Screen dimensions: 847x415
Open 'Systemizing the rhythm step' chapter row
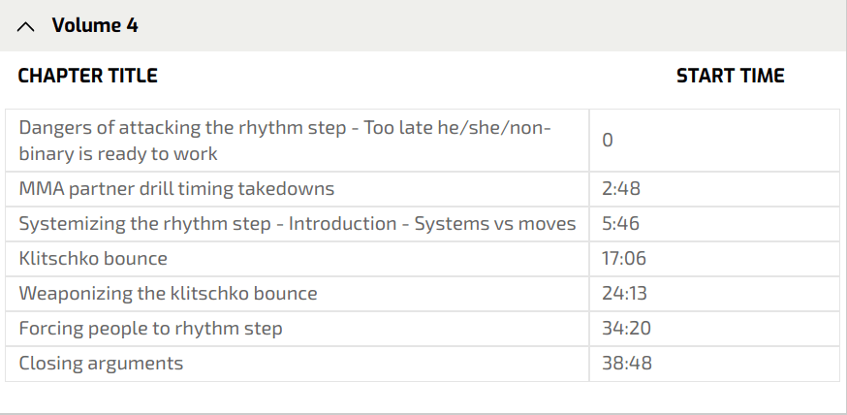[297, 224]
